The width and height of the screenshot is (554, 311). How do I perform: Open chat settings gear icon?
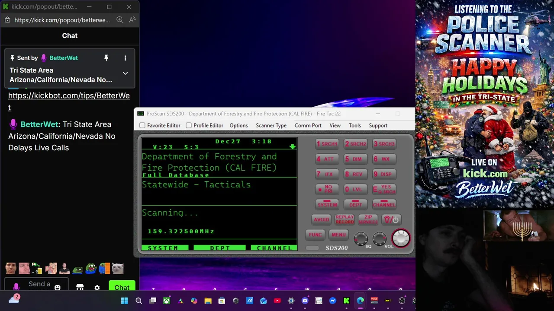pos(97,288)
